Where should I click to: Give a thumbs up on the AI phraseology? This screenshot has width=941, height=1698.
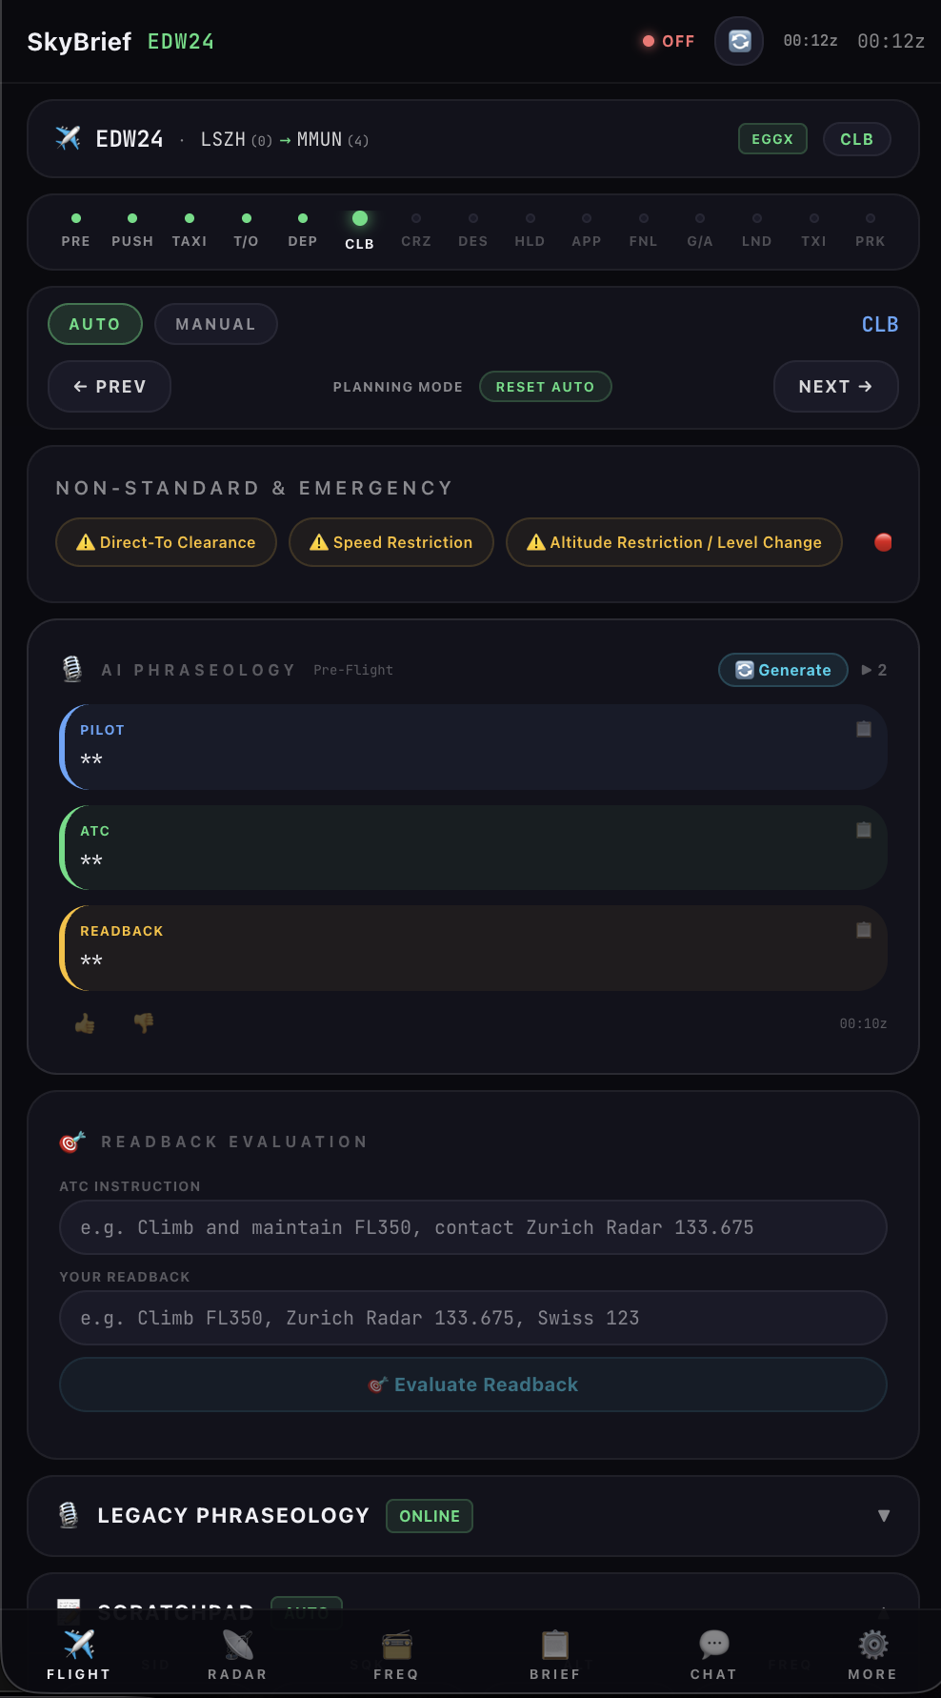click(84, 1021)
